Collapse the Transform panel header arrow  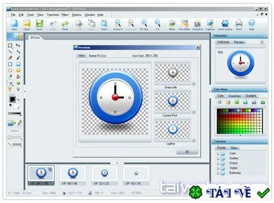tap(265, 141)
